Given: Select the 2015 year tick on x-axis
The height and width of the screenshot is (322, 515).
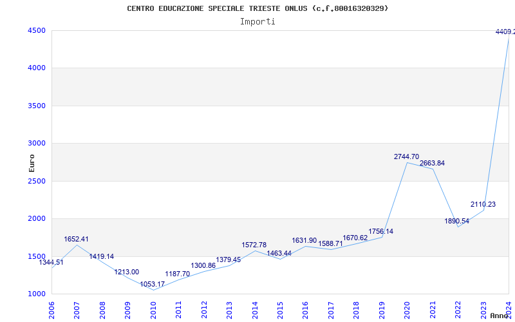Looking at the screenshot, I should click(x=280, y=309).
